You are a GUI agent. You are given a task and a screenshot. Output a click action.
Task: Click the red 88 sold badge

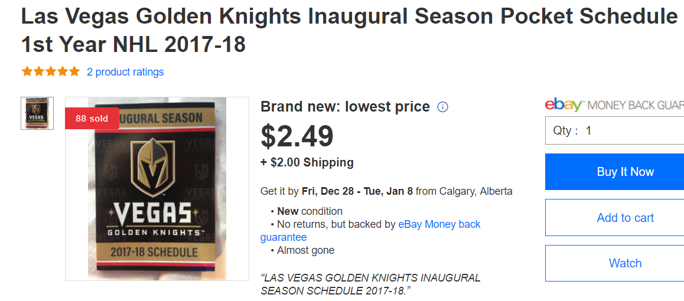[x=92, y=118]
